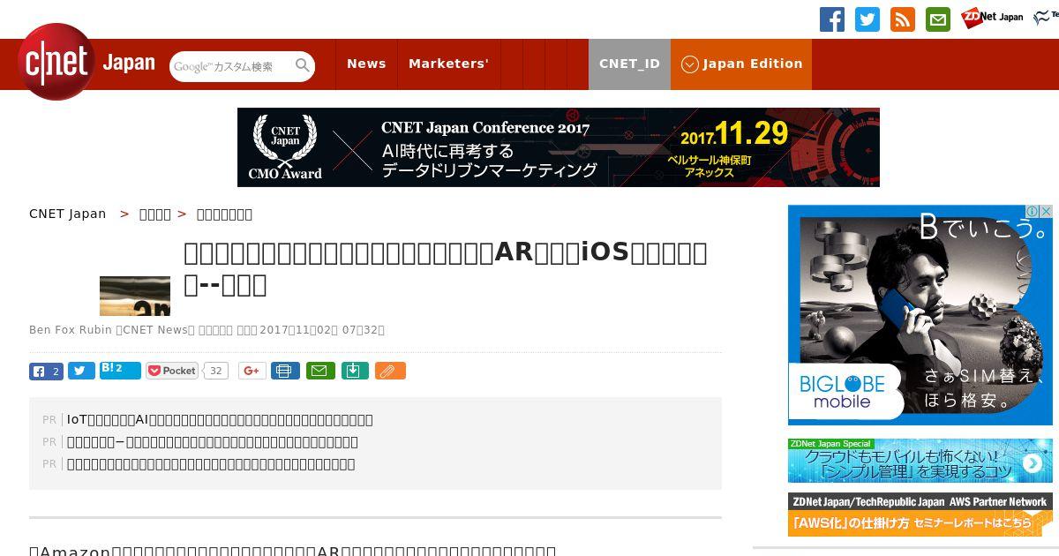Visit the ZDNet Japan logo link

tap(992, 17)
